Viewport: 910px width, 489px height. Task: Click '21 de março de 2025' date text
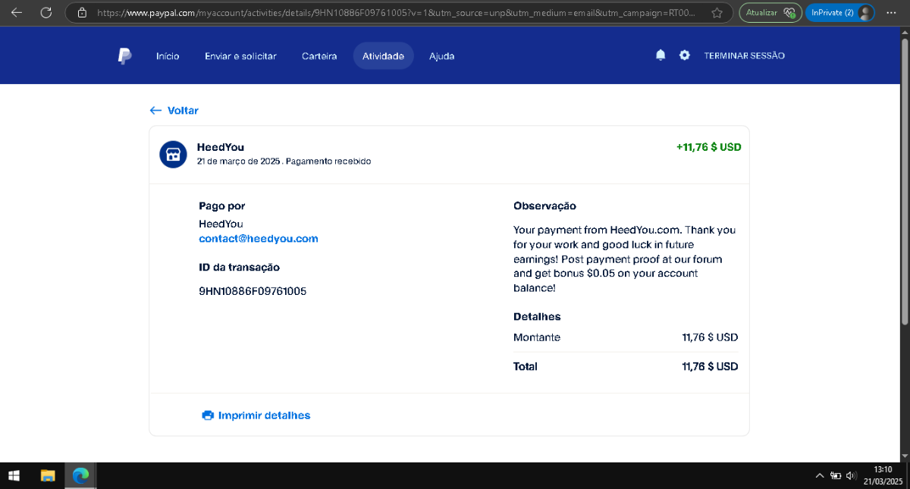239,161
